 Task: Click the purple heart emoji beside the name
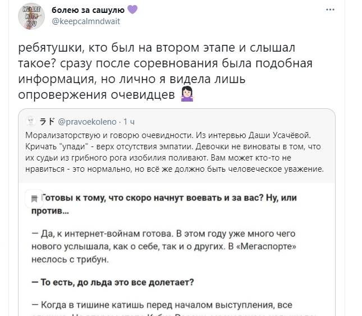[132, 10]
